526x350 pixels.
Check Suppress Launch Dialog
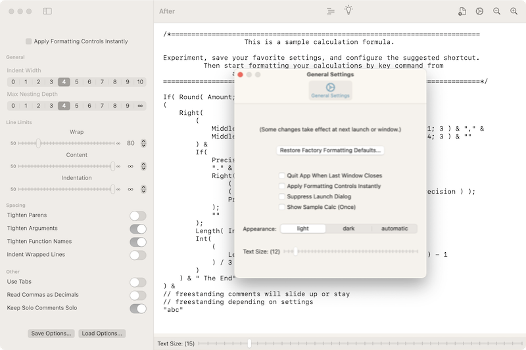[282, 196]
